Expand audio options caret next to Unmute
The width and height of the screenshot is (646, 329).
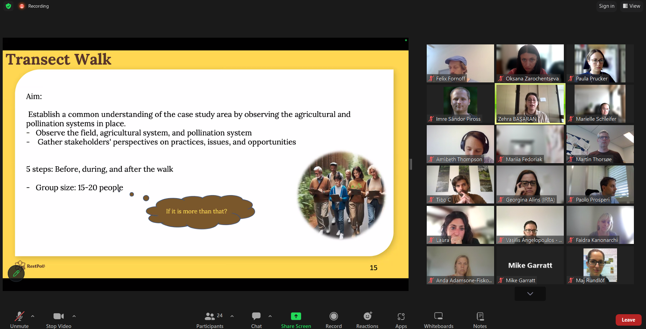point(33,316)
